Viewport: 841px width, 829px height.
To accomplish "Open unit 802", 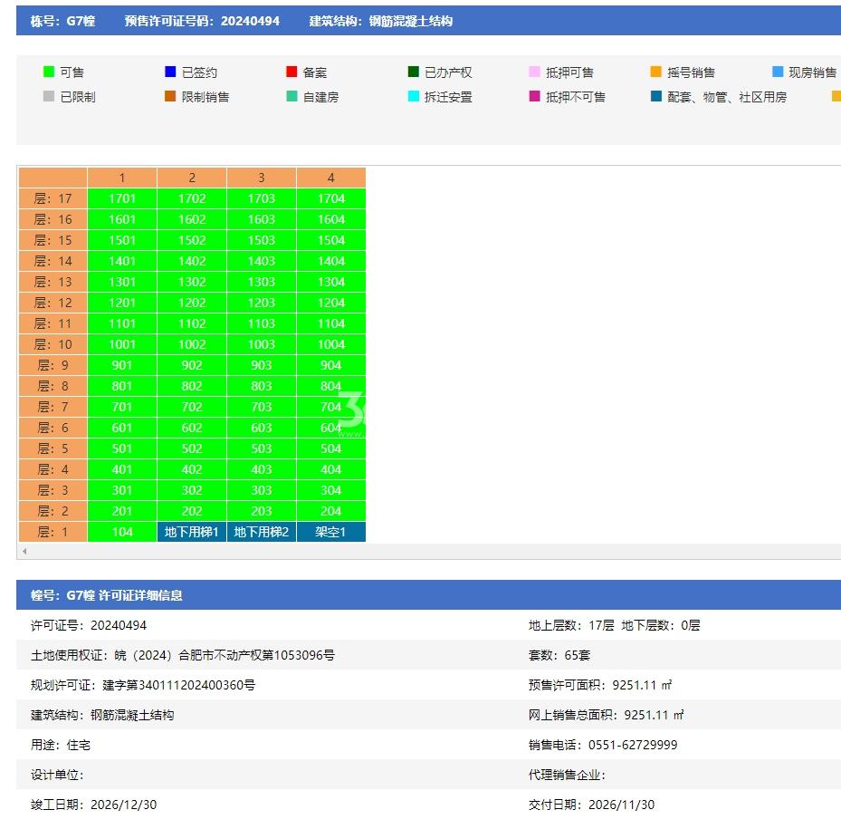I will (x=192, y=386).
